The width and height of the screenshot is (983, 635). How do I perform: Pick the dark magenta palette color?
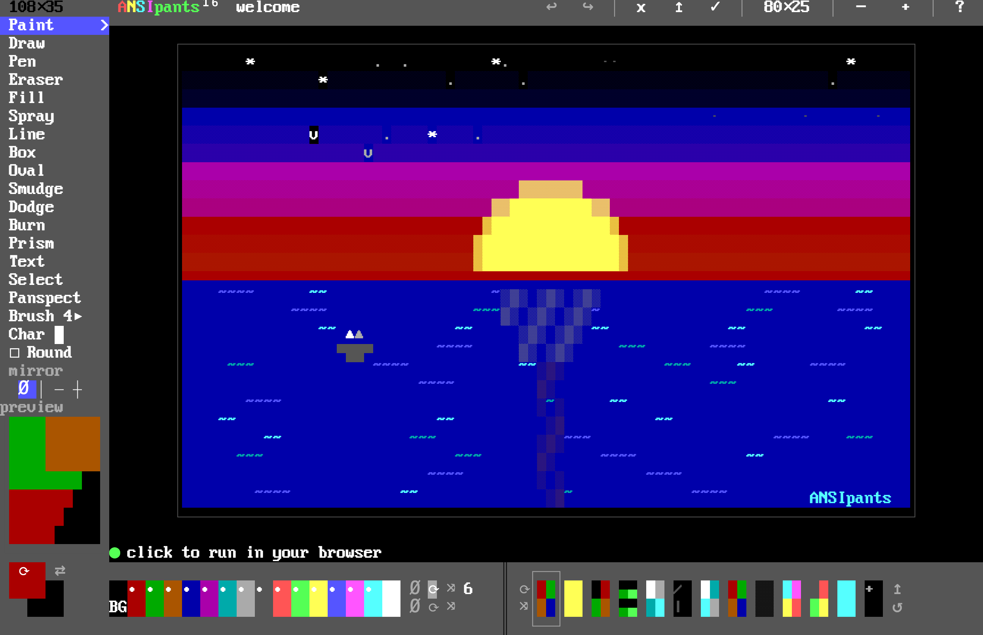click(x=209, y=598)
